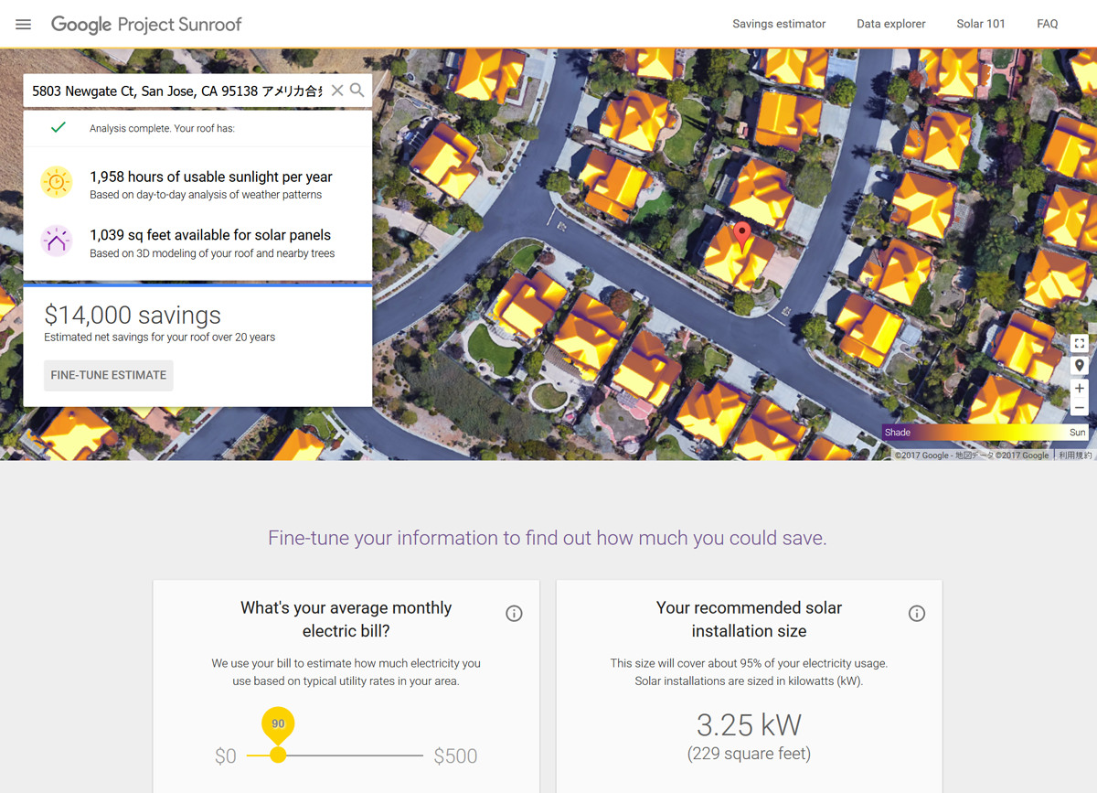The width and height of the screenshot is (1097, 793).
Task: Click the $0 slider minimum label
Action: point(226,756)
